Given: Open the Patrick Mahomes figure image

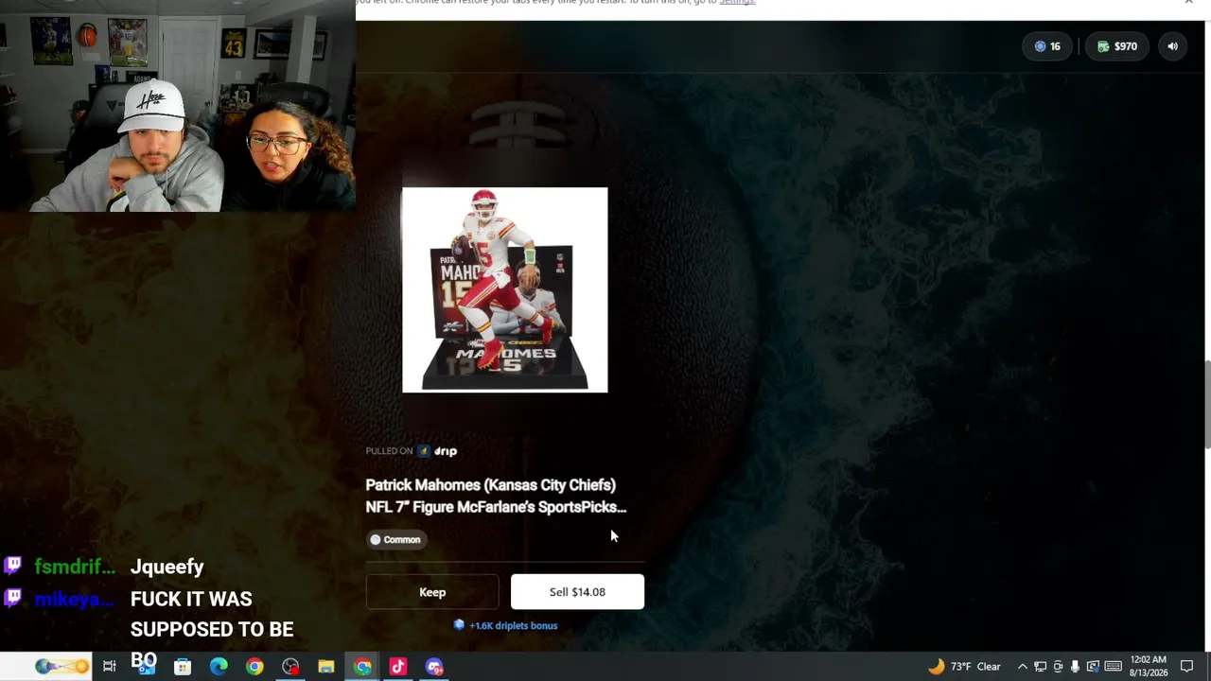Looking at the screenshot, I should click(x=505, y=289).
